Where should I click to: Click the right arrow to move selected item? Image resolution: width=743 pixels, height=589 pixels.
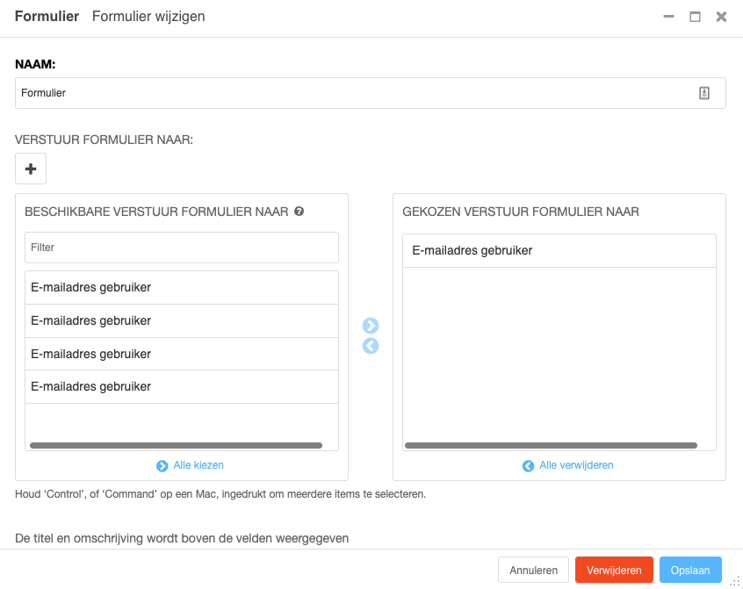click(371, 325)
